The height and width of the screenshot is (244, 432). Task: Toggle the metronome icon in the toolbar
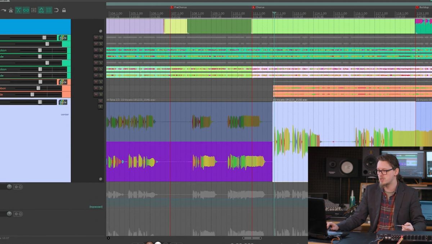11,10
